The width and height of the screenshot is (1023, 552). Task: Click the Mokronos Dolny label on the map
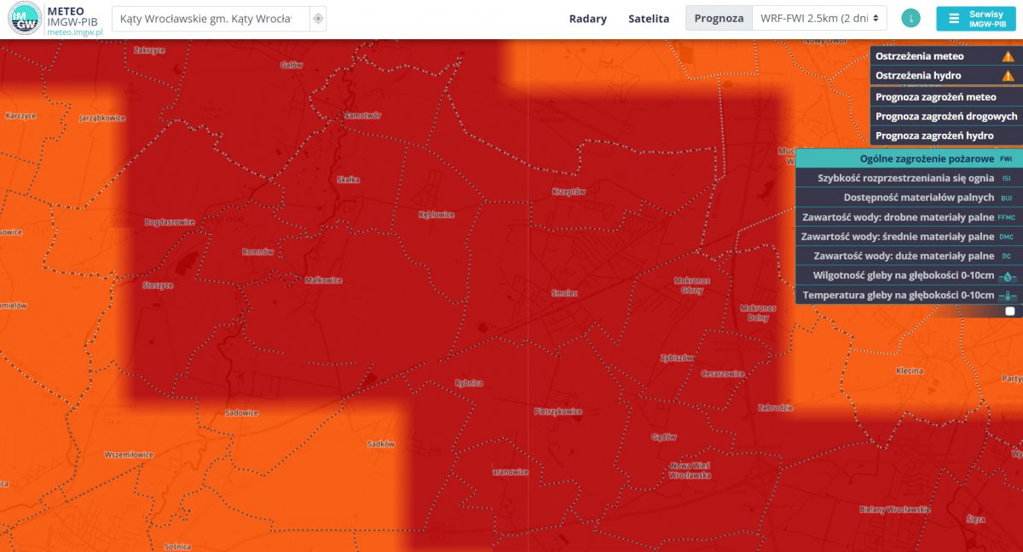coord(758,313)
